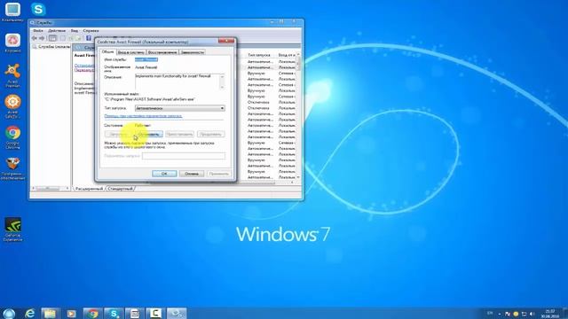The width and height of the screenshot is (568, 319).
Task: Switch to the Восстановление tab
Action: (162, 52)
